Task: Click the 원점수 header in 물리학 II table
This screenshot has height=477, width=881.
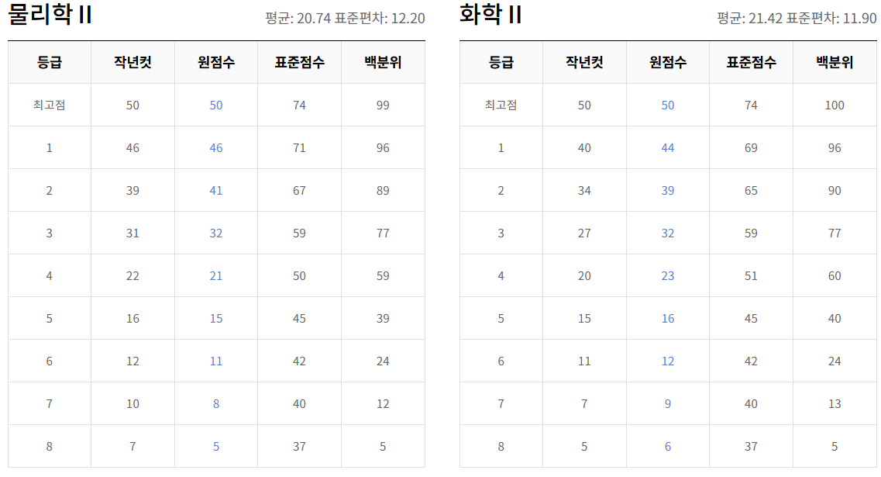Action: coord(216,63)
